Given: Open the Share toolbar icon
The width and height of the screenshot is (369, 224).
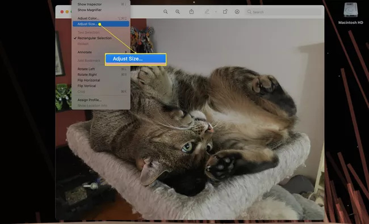Looking at the screenshot, I should click(191, 11).
